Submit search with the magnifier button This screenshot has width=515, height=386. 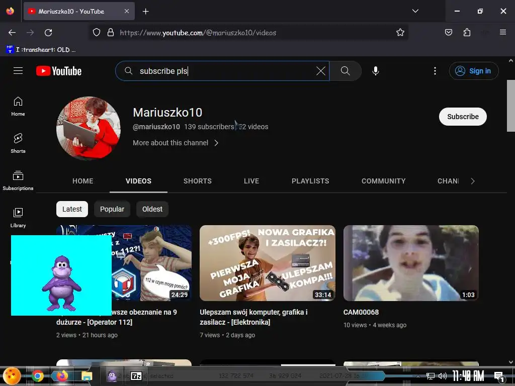click(345, 71)
